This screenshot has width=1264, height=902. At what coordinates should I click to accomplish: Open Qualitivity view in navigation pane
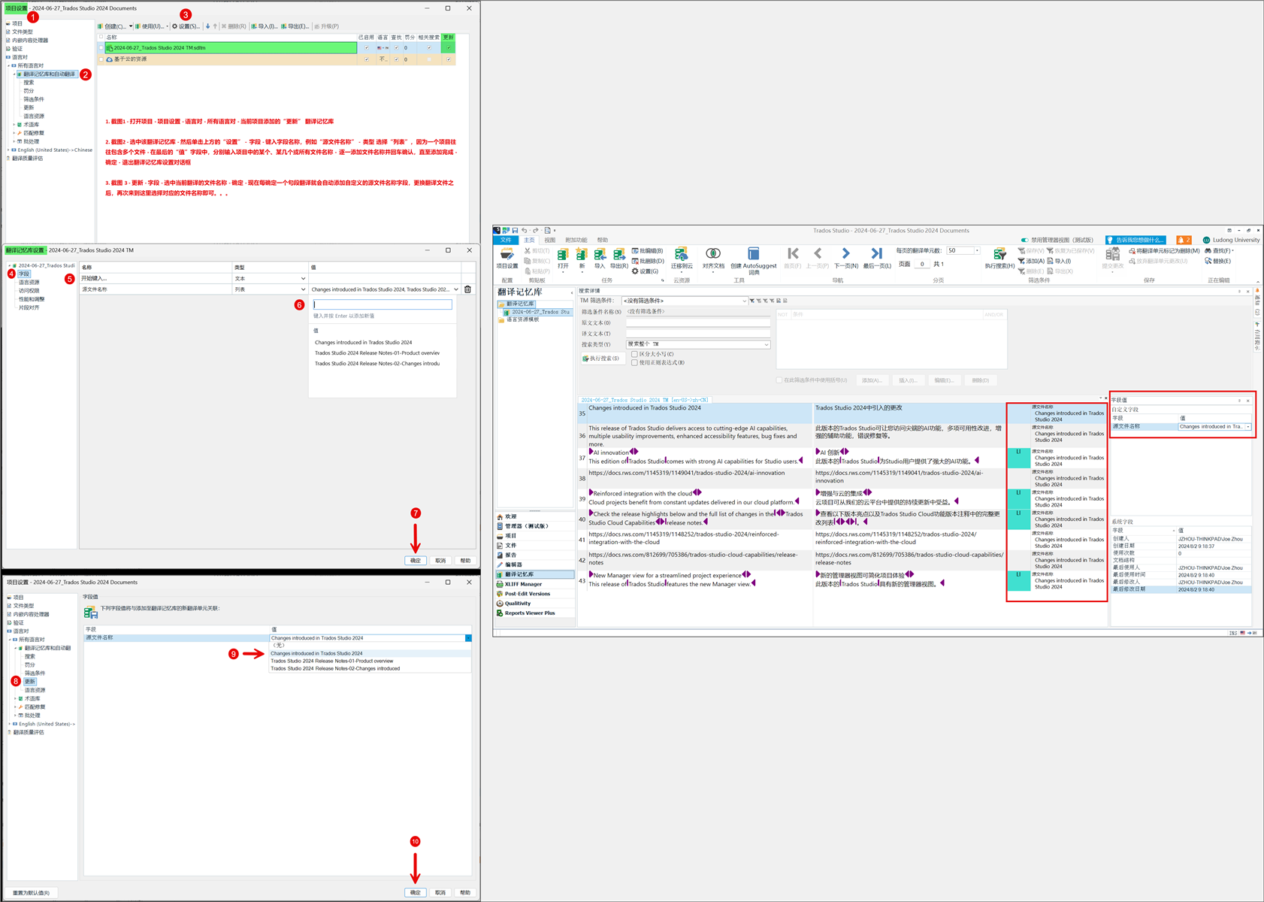(517, 604)
